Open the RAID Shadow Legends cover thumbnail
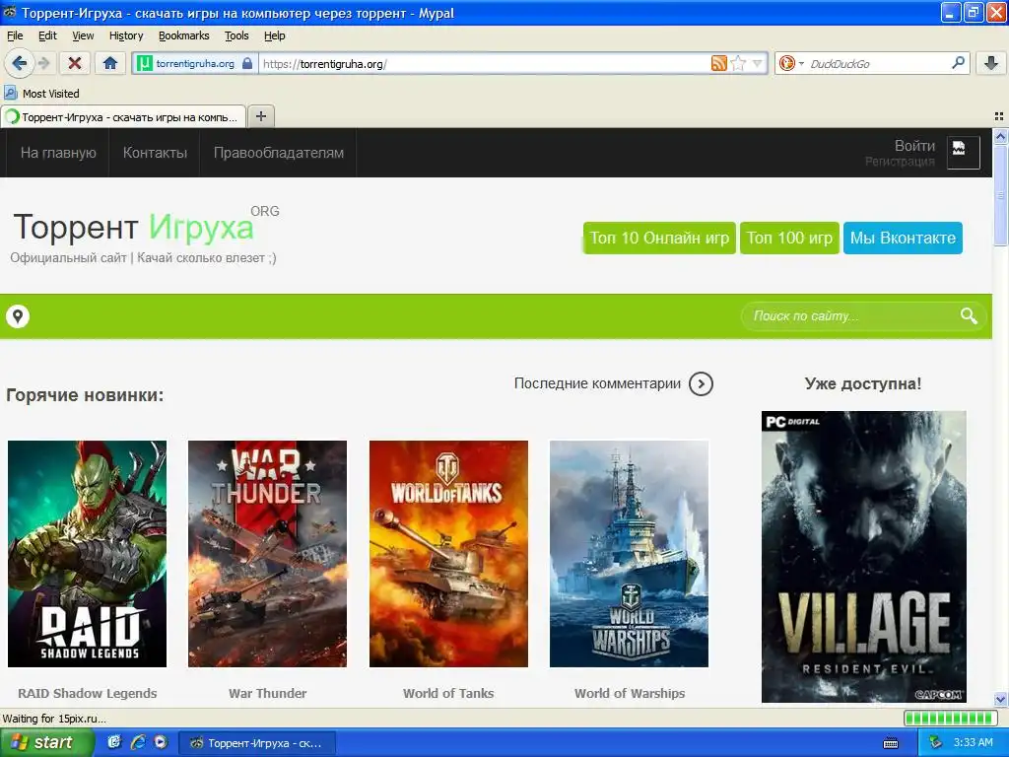 pyautogui.click(x=87, y=554)
